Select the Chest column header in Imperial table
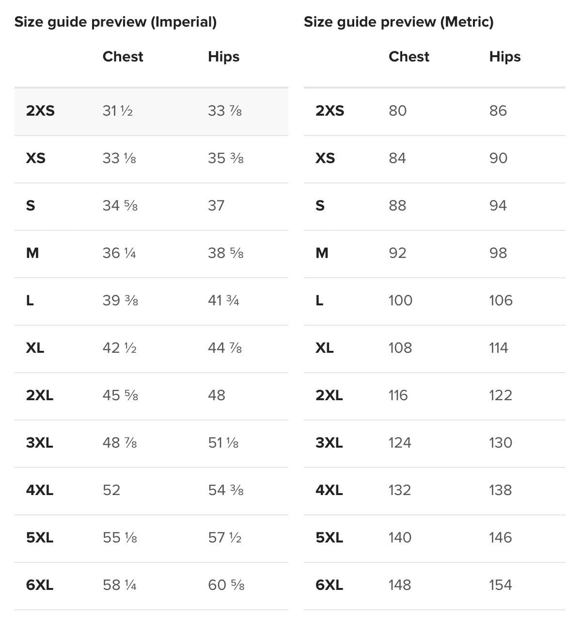581x632 pixels. tap(123, 57)
